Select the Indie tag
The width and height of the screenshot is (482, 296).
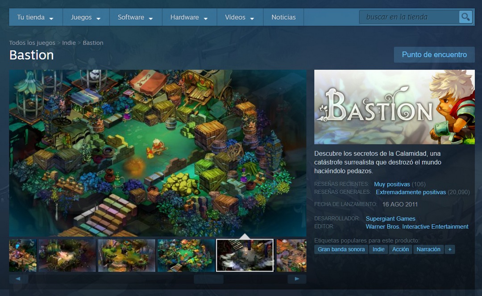pos(378,249)
